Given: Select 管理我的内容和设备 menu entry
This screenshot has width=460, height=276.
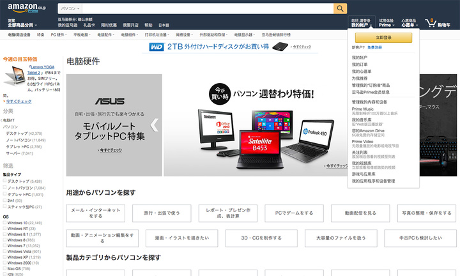Looking at the screenshot, I should coord(370,102).
